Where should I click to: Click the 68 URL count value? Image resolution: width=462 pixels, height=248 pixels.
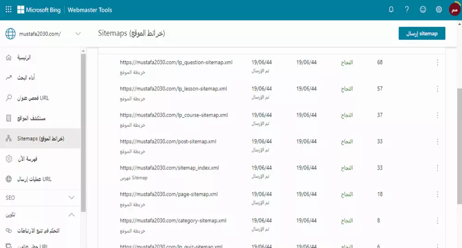point(380,62)
